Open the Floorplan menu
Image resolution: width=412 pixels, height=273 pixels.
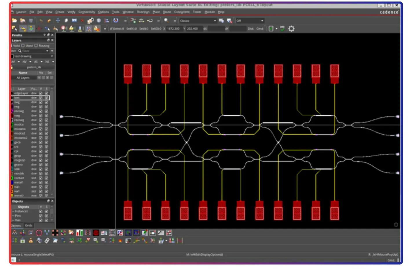[x=143, y=12]
